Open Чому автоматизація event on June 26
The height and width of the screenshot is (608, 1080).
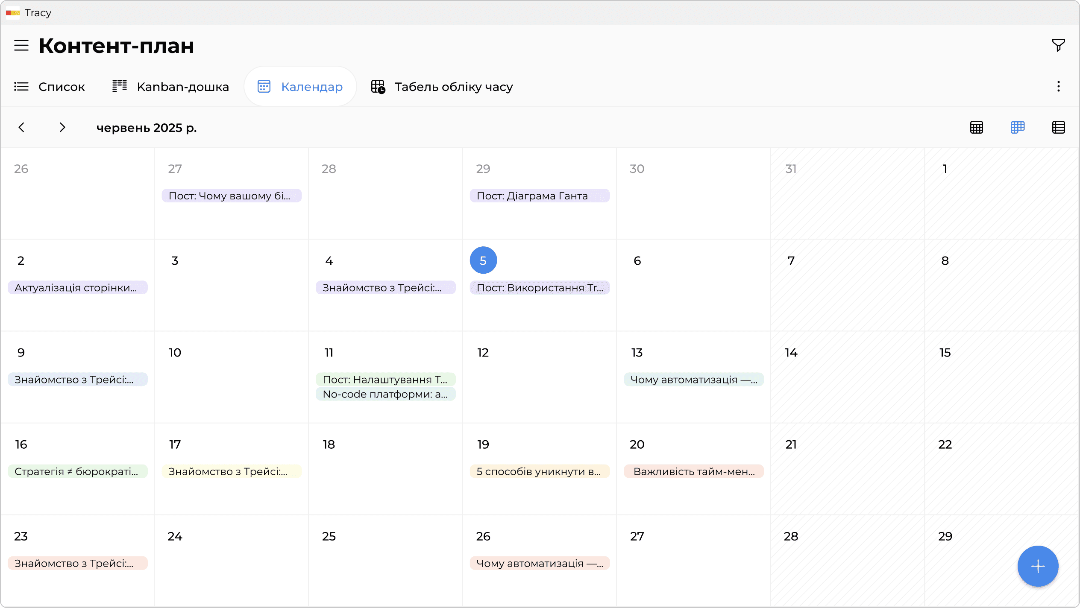point(540,563)
